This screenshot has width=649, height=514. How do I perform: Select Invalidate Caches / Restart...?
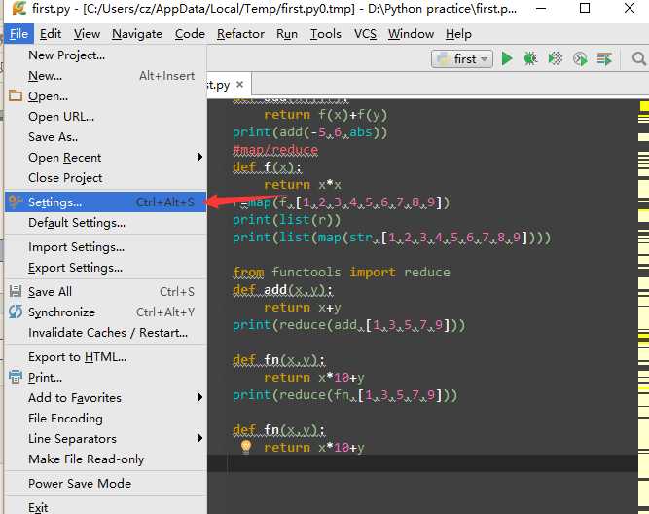click(105, 332)
